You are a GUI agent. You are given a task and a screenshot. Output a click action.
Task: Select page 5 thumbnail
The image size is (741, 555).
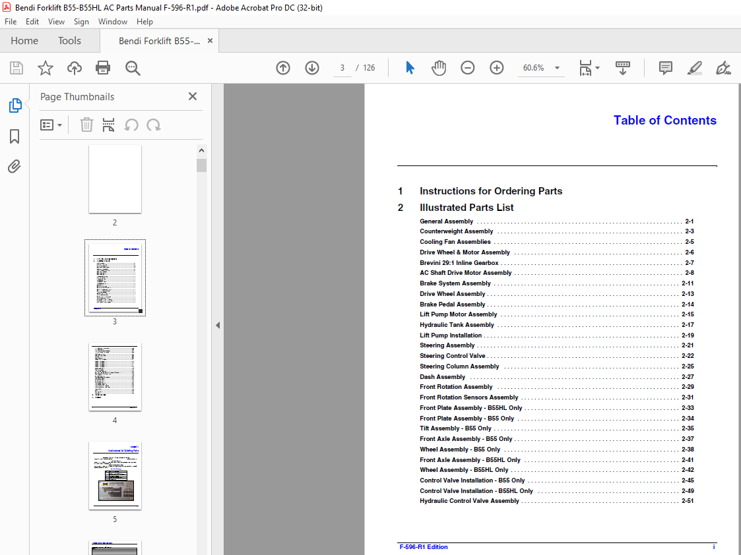pyautogui.click(x=115, y=476)
